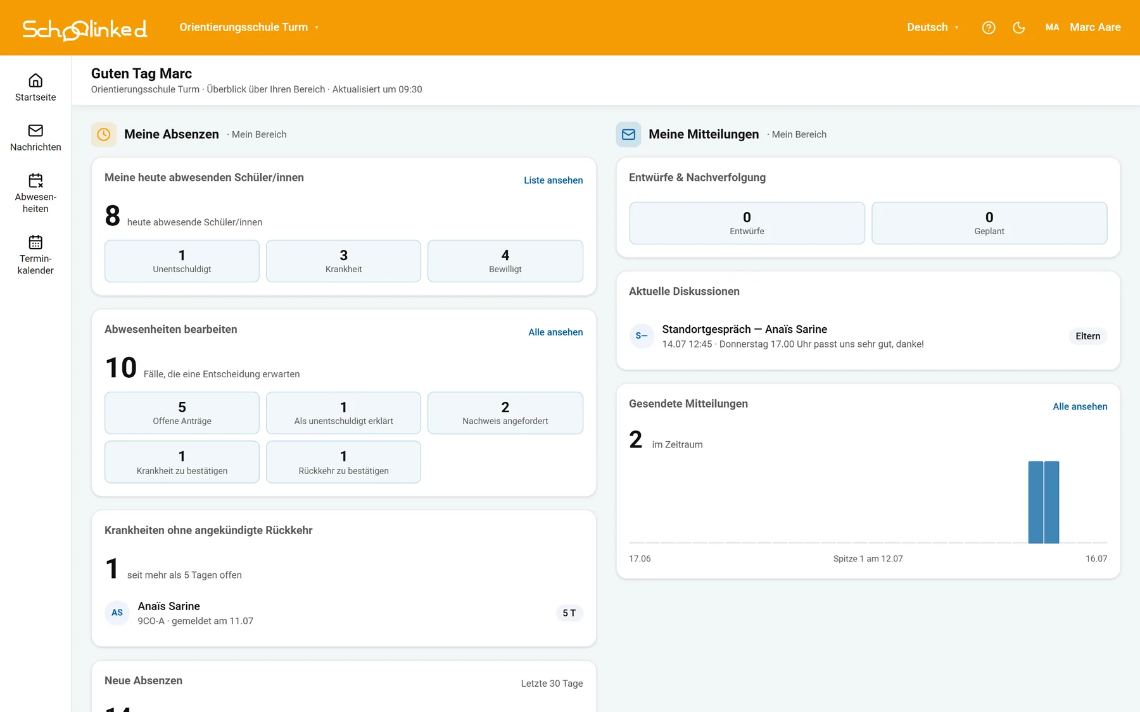
Task: Open the Anaïs Sarine absence row
Action: coord(343,613)
